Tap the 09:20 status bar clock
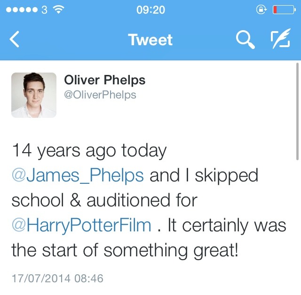The image size is (301, 295). pyautogui.click(x=150, y=9)
